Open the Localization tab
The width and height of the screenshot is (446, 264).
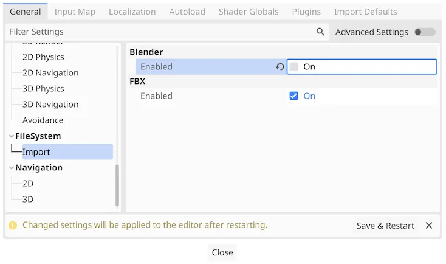132,12
